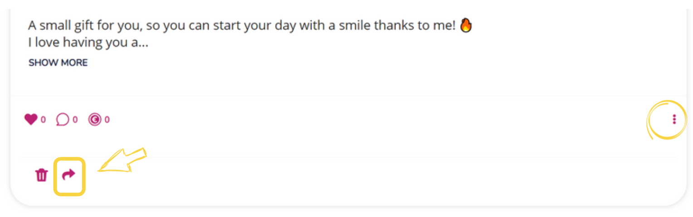Click the comment count beside the bubble
Screen dimensions: 693x217
75,120
